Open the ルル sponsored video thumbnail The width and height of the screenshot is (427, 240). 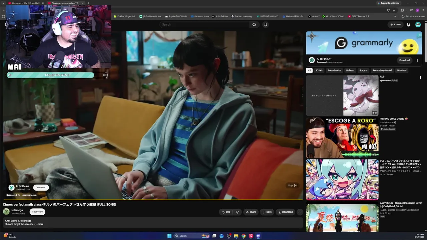[x=342, y=96]
